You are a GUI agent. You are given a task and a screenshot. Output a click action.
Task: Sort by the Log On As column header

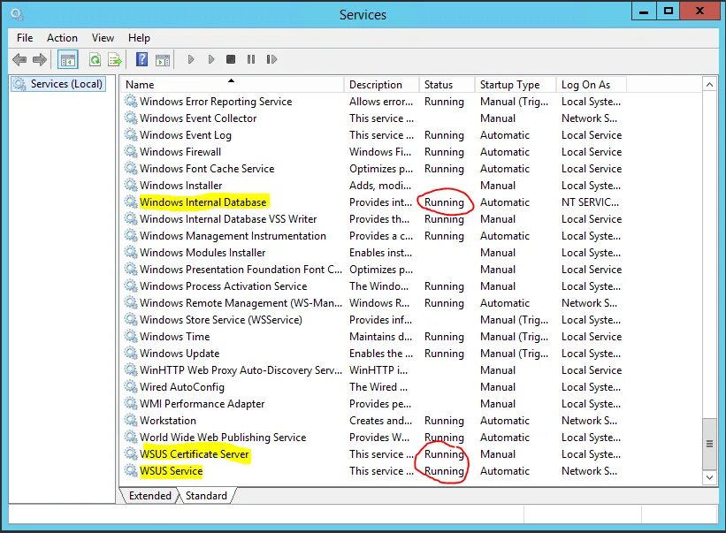(x=591, y=85)
